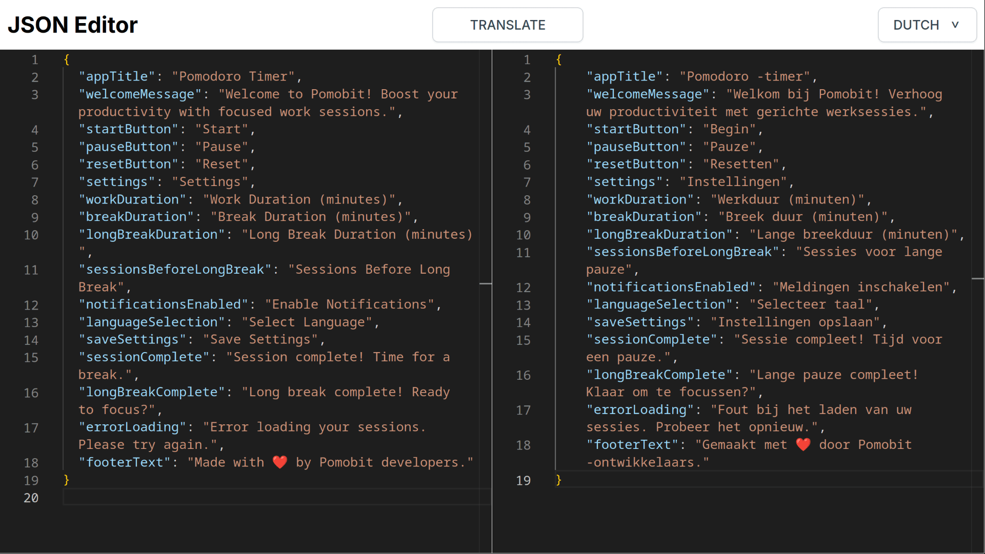Click the "footerText" key in left editor
985x554 pixels.
coord(125,462)
